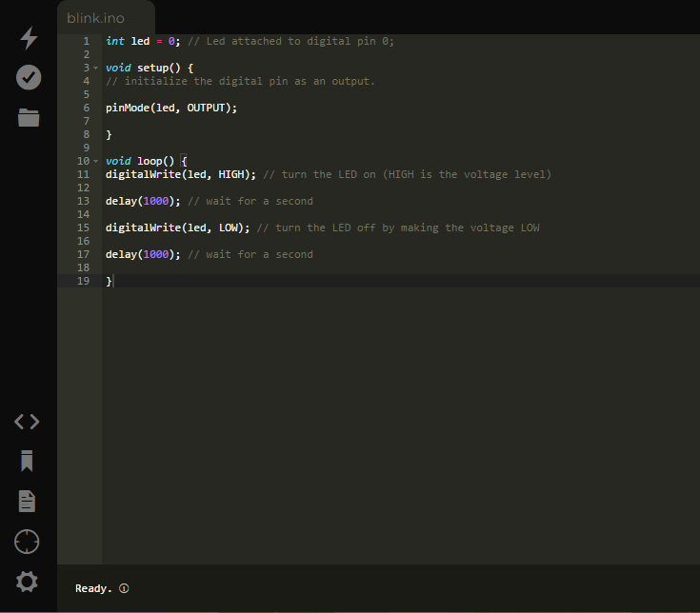Screen dimensions: 700x613
Task: Click the info icon next to Ready
Action: click(124, 588)
